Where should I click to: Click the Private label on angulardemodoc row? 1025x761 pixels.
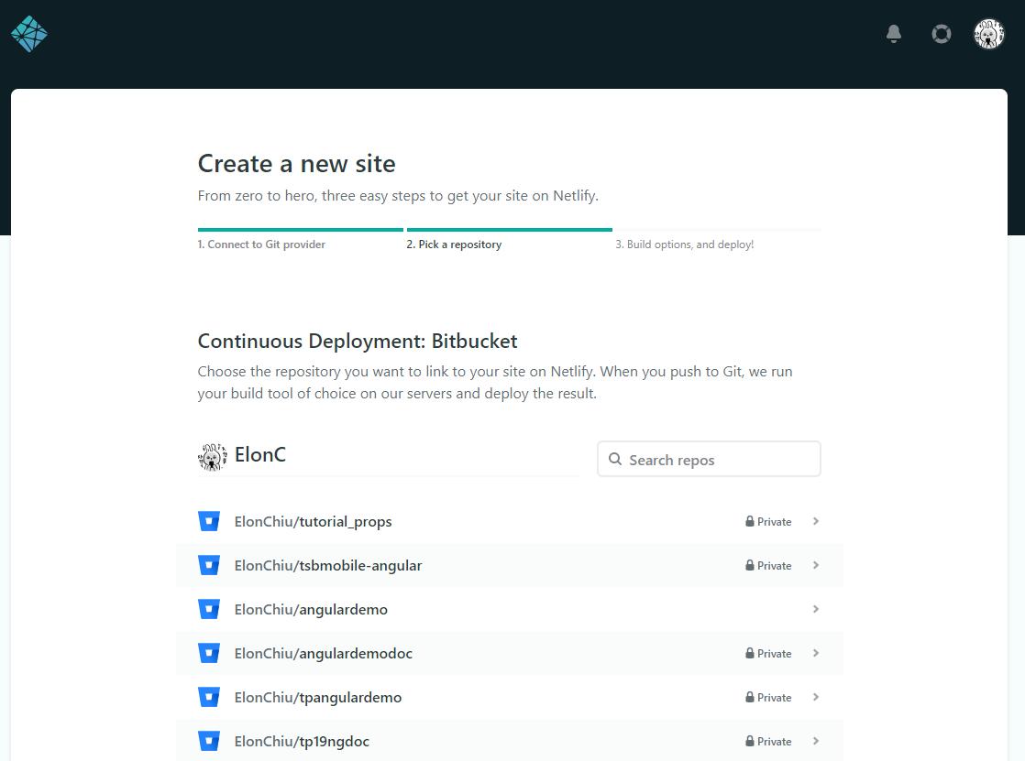point(774,653)
